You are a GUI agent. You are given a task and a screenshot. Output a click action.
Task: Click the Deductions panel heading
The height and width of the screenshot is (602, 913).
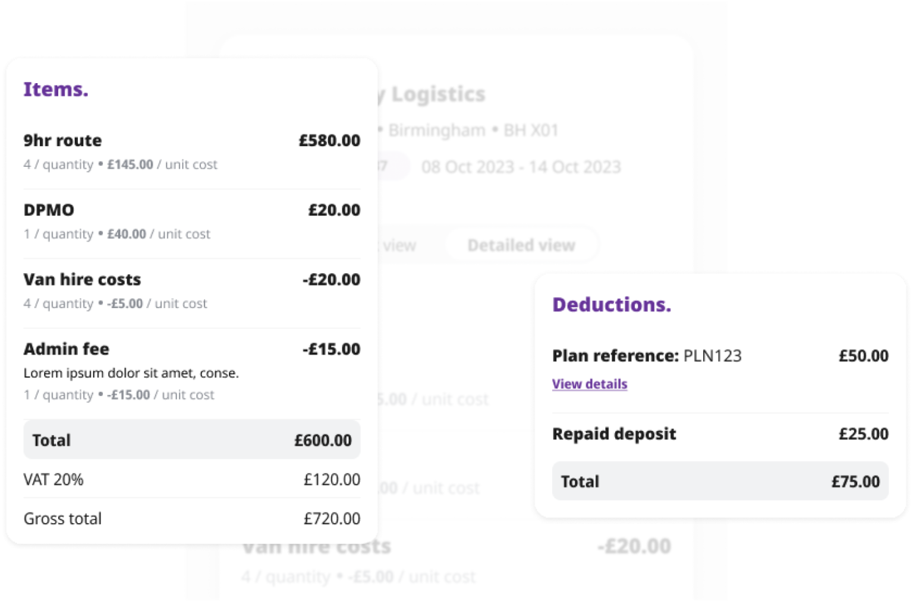[611, 305]
